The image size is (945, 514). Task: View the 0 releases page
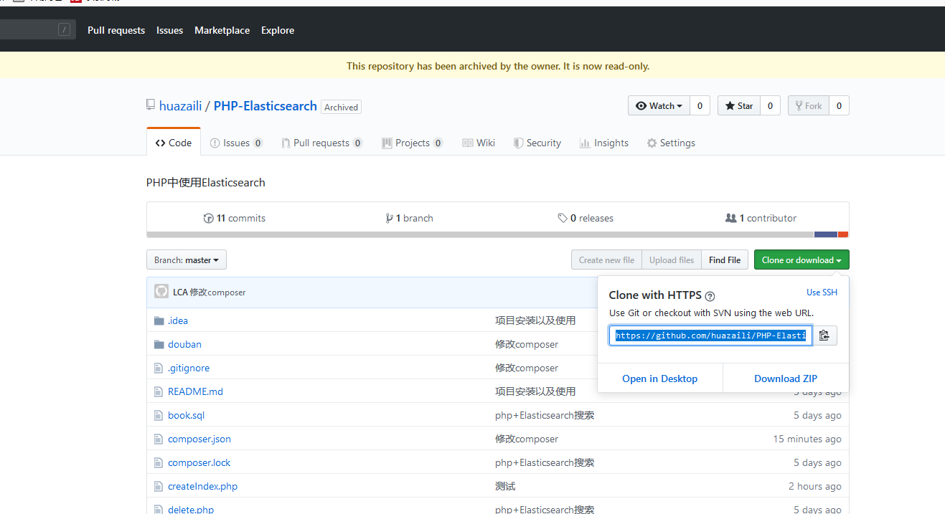pyautogui.click(x=586, y=218)
